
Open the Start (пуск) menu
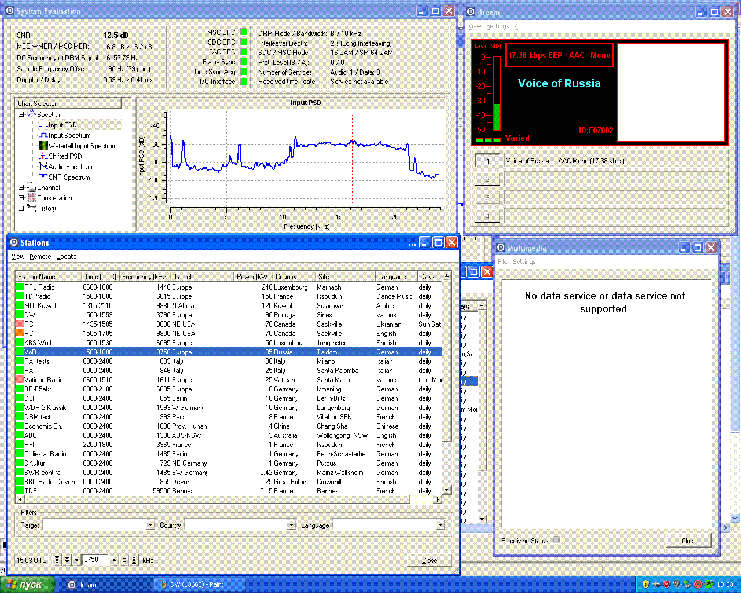click(27, 584)
